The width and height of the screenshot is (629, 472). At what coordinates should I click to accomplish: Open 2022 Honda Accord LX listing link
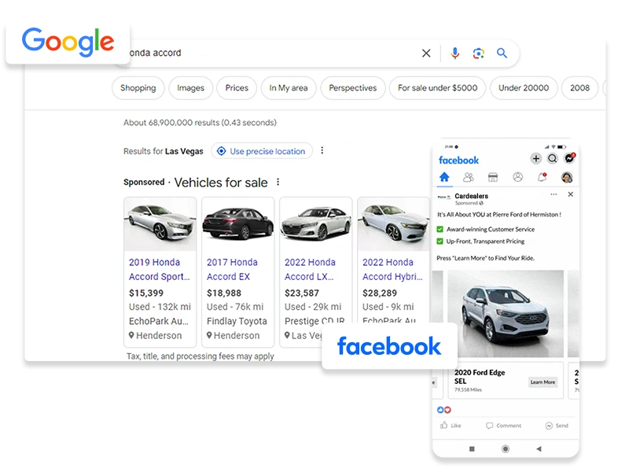tap(310, 269)
